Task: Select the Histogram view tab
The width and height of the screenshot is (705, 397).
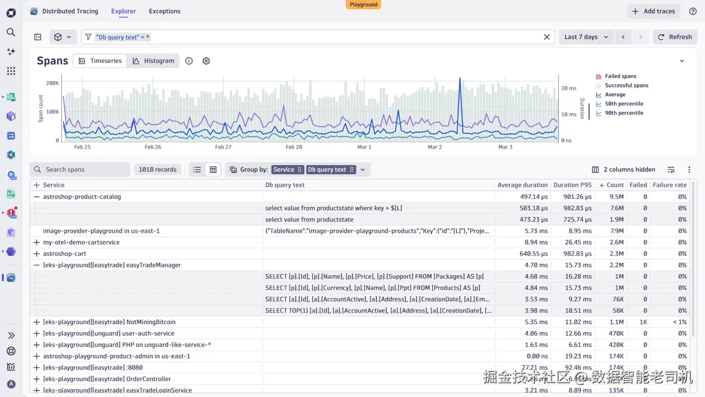Action: [x=153, y=61]
